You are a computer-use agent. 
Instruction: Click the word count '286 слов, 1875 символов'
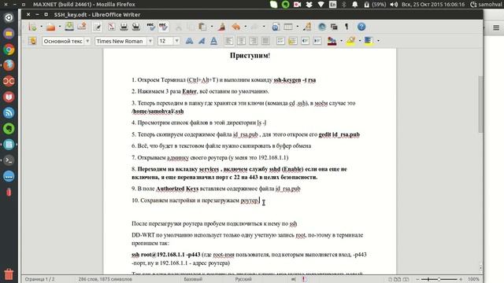point(105,279)
